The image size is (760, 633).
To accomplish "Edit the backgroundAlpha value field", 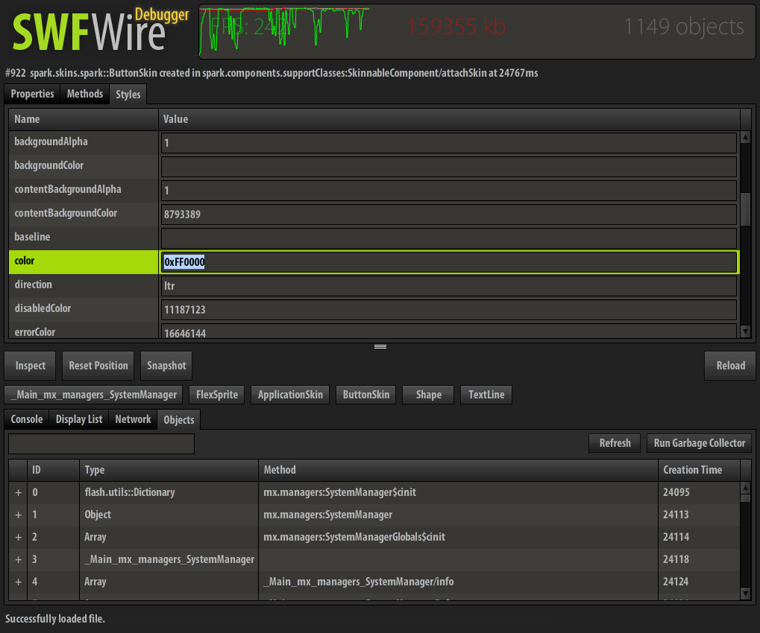I will point(449,143).
